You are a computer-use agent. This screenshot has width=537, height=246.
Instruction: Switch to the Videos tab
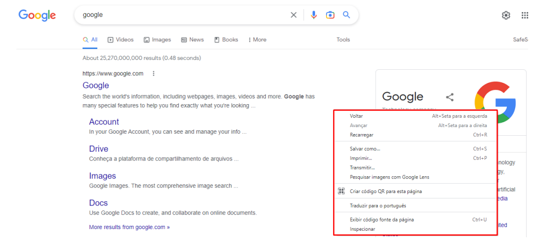click(120, 40)
